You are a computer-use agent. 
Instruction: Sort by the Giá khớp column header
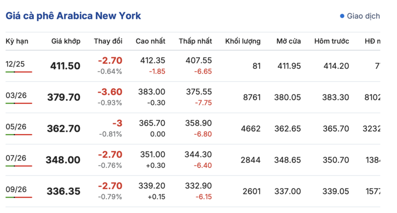click(x=66, y=41)
